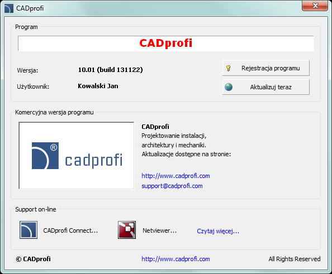Click the Wersja: label
Viewport: 332px width, 274px height.
27,70
